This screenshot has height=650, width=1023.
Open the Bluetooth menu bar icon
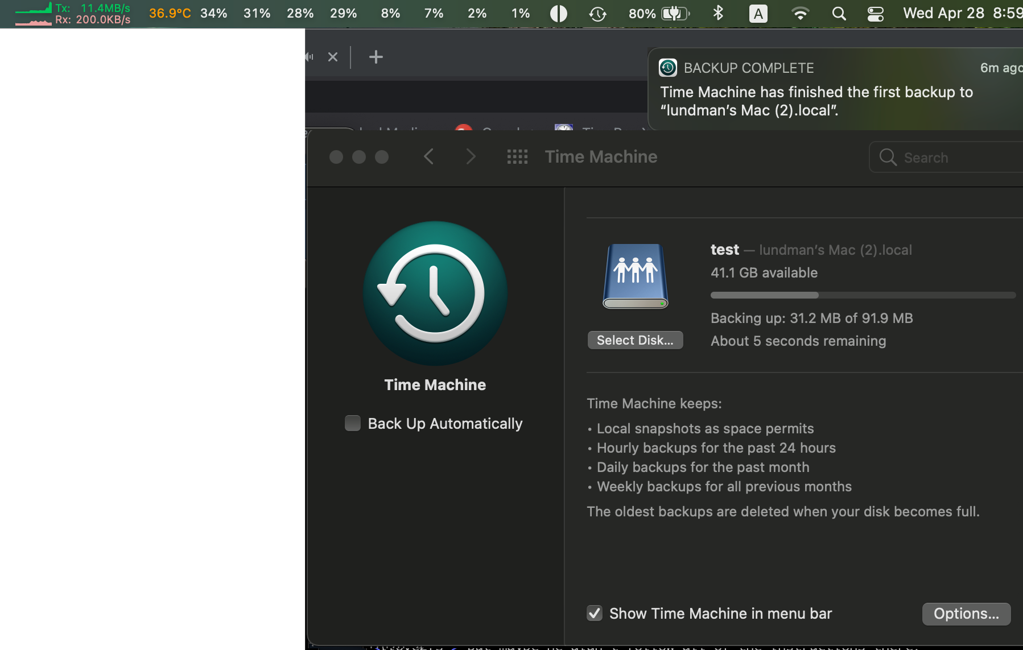click(x=718, y=13)
